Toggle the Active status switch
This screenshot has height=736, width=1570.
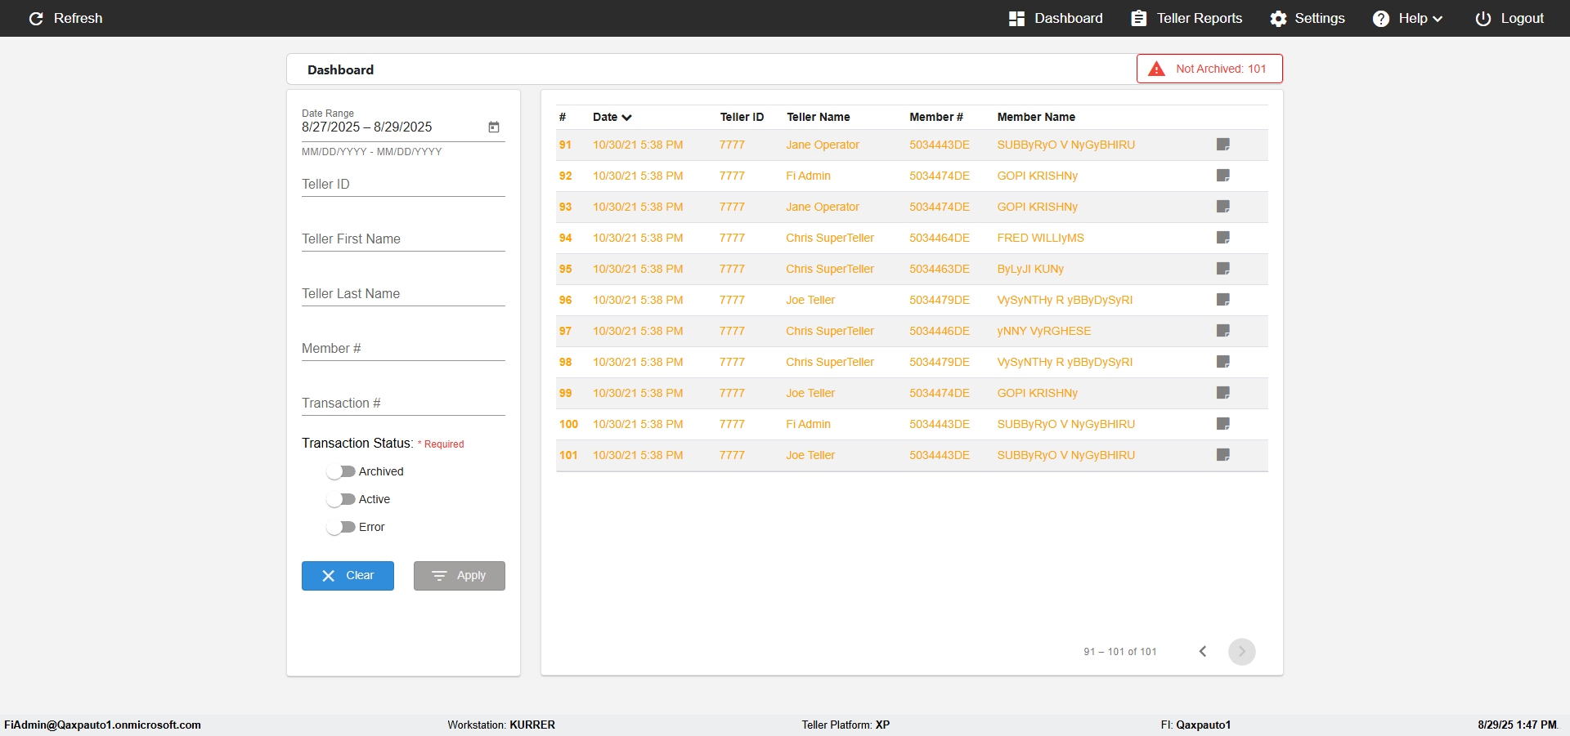(x=341, y=499)
